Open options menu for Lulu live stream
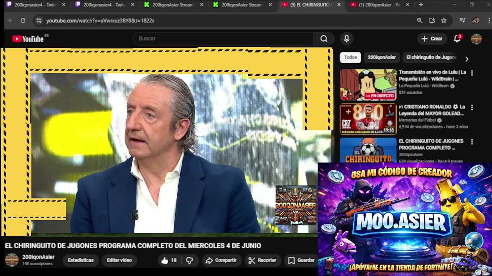 [x=472, y=73]
